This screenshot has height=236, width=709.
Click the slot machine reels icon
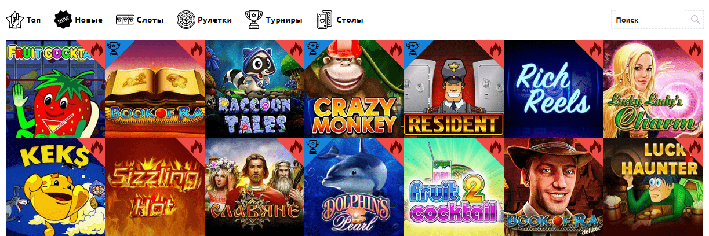(x=125, y=20)
